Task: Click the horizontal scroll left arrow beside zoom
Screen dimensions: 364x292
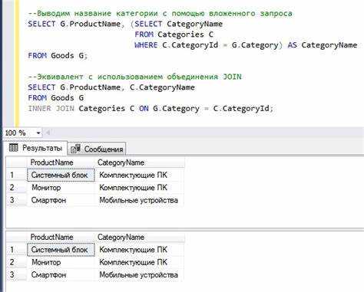Action: [48, 133]
